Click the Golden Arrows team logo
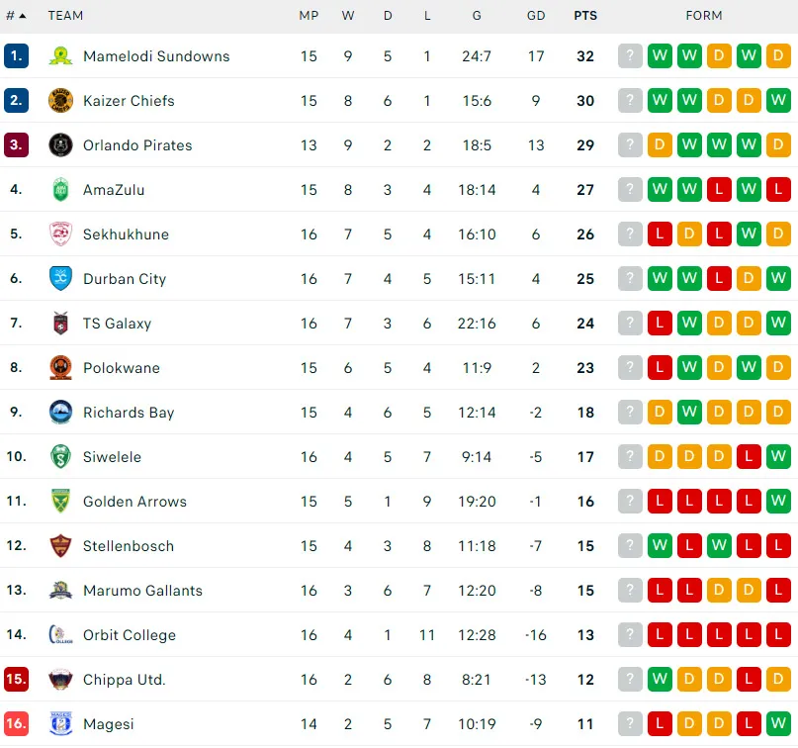 pos(60,502)
